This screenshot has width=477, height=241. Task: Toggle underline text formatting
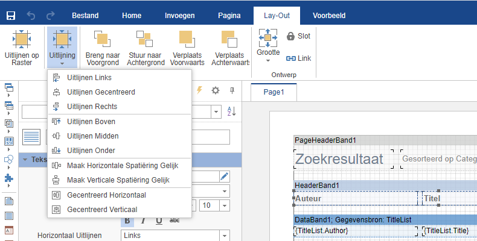[x=158, y=221]
